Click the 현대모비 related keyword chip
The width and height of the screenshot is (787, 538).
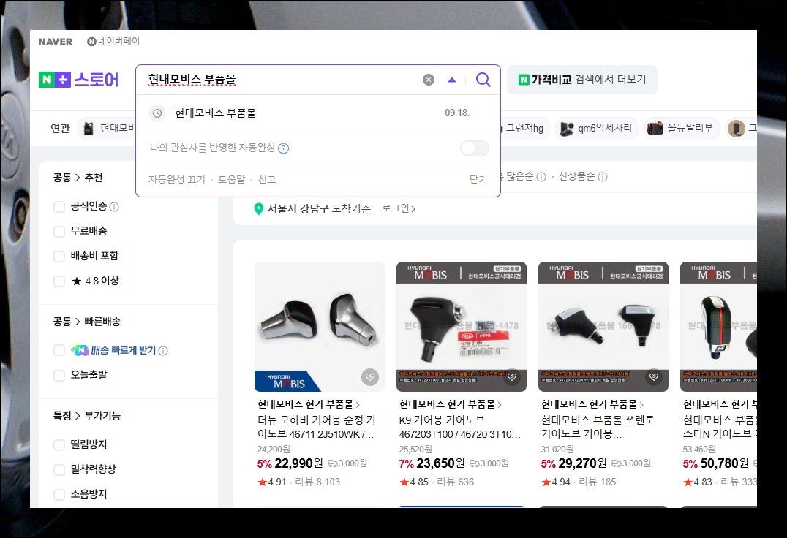(106, 129)
